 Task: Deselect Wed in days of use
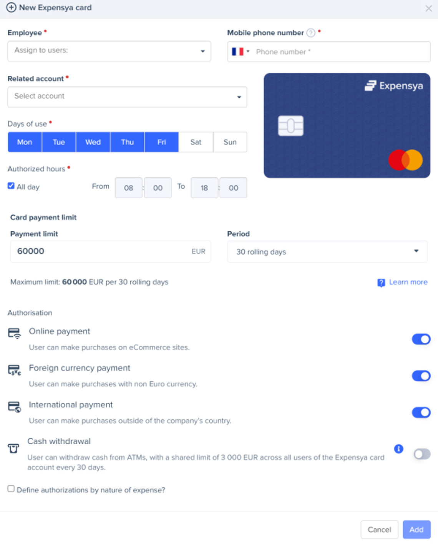click(x=93, y=142)
